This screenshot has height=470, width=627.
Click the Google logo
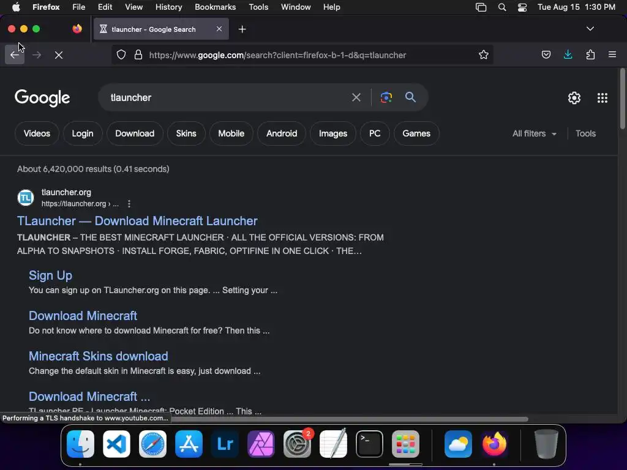coord(42,98)
